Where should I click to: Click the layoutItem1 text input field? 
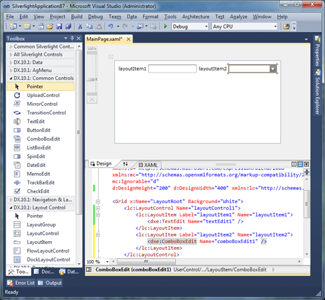coord(172,69)
